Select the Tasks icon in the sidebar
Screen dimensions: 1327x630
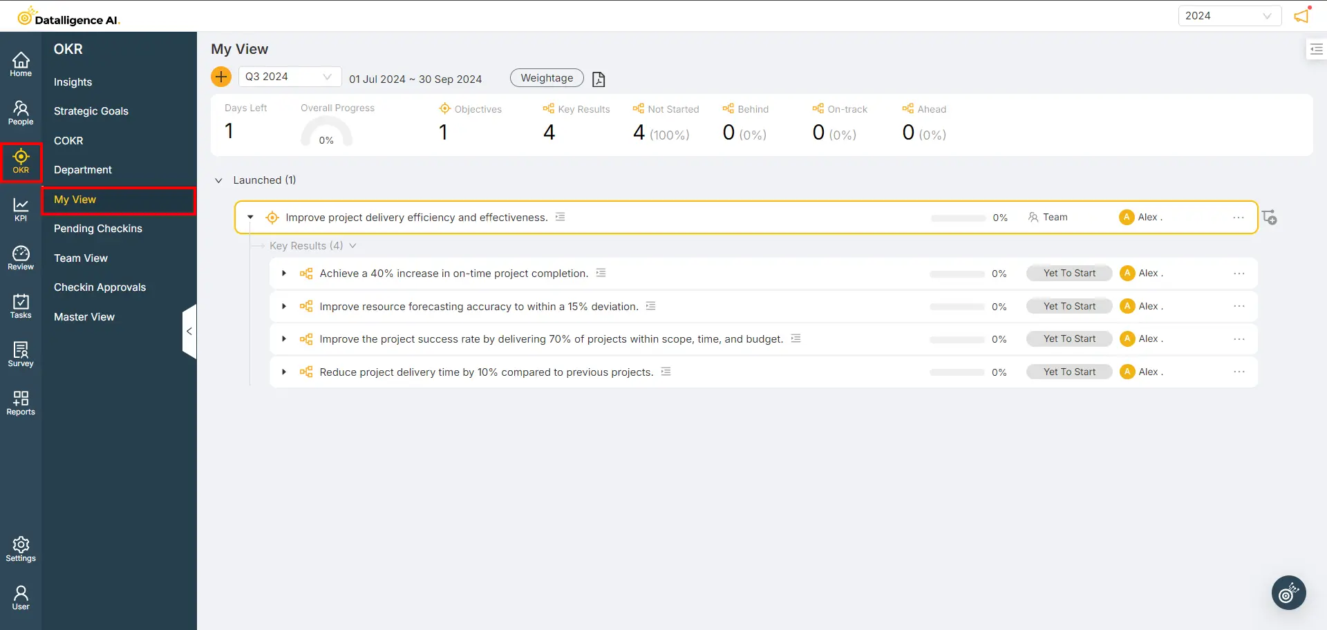[x=20, y=305]
